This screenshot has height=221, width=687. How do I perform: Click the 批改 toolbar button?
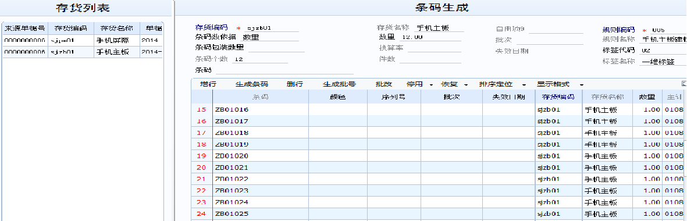tap(383, 84)
